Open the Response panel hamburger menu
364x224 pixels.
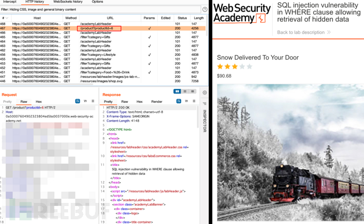(194, 101)
